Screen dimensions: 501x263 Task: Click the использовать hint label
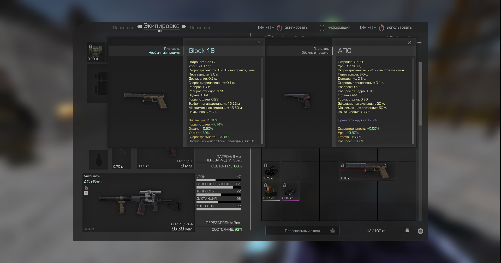coord(399,27)
